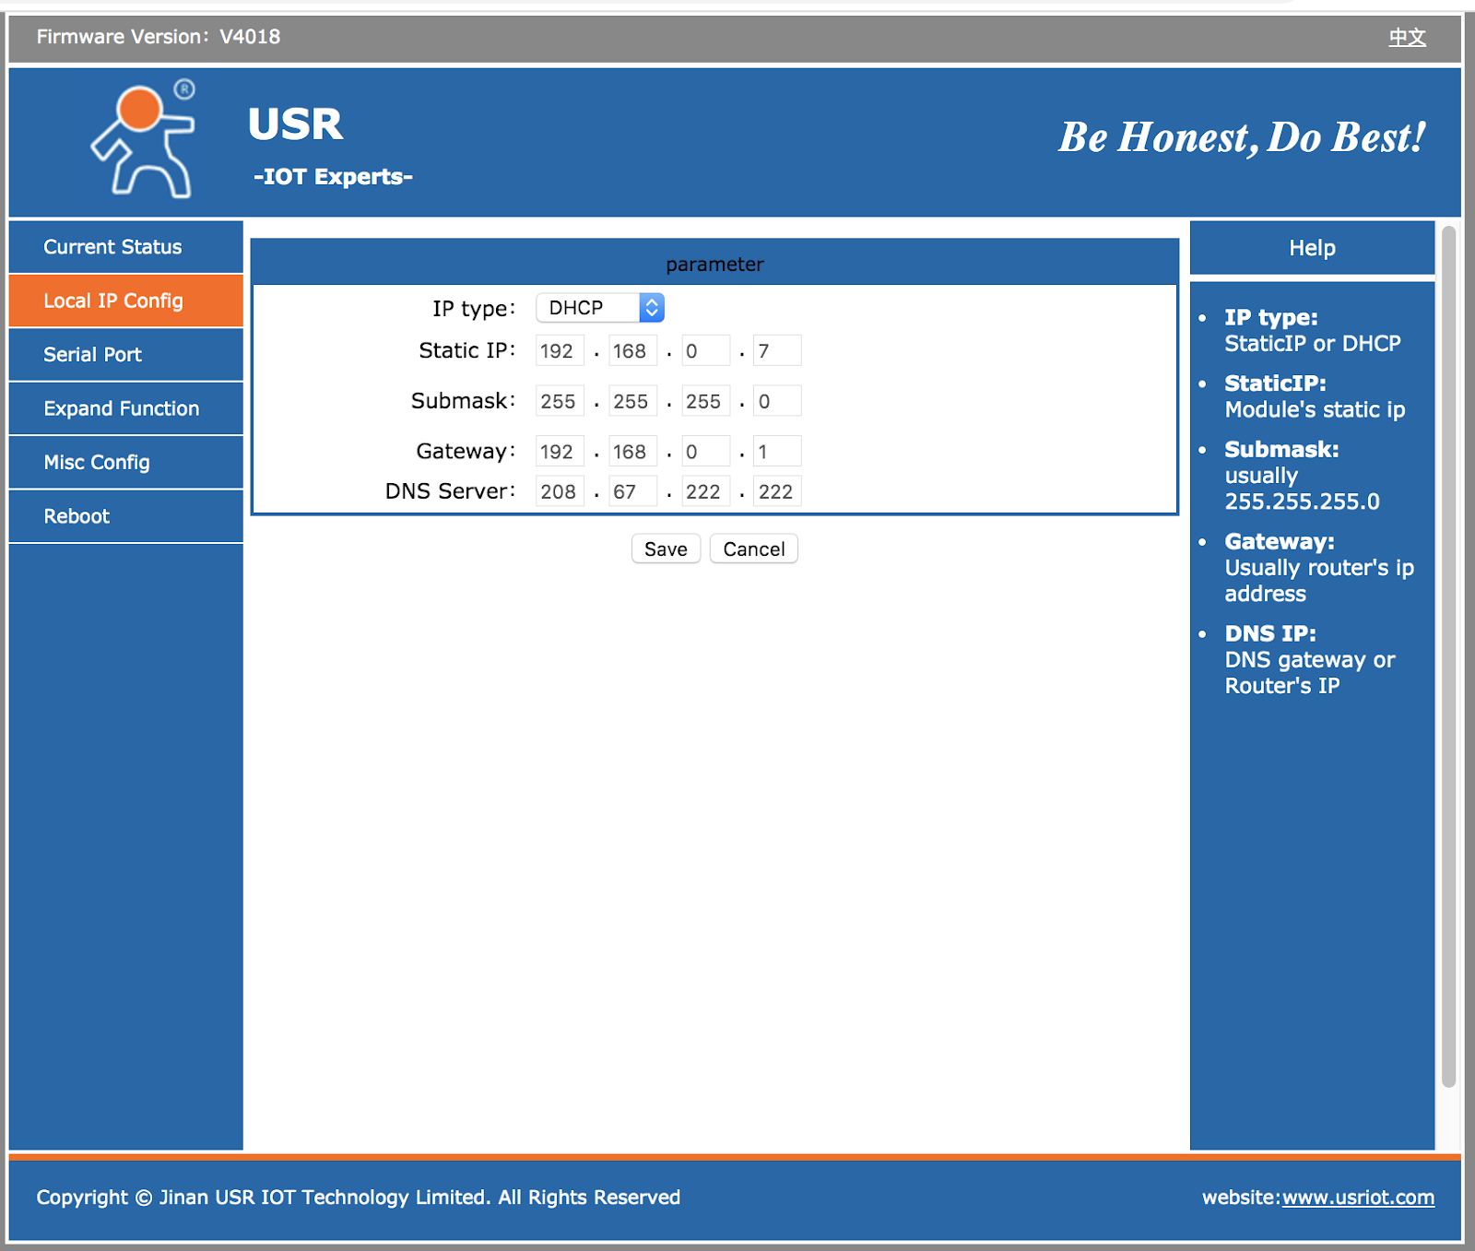Click Static IP third octet field 0
Viewport: 1475px width, 1251px height.
[705, 351]
